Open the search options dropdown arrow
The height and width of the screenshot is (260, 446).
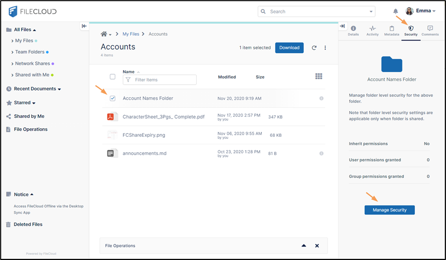371,12
